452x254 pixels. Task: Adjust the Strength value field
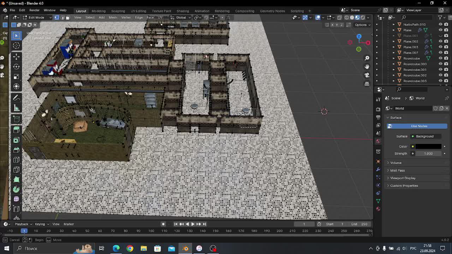coord(428,153)
